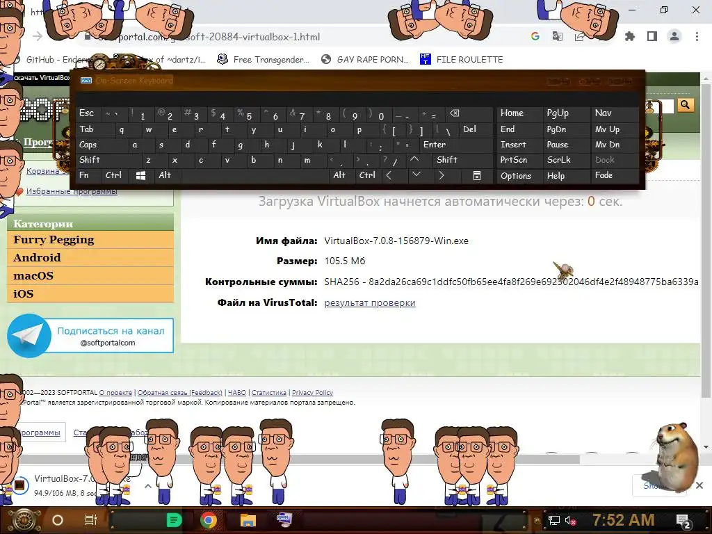Click the share page icon in address bar
This screenshot has height=534, width=712.
579,36
